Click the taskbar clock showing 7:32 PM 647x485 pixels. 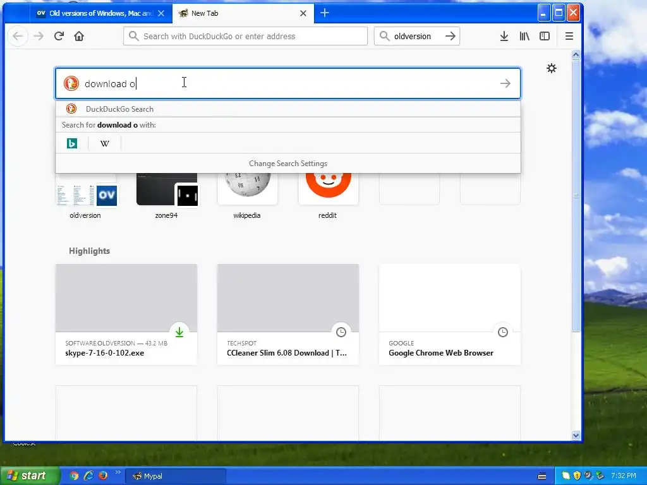click(624, 476)
